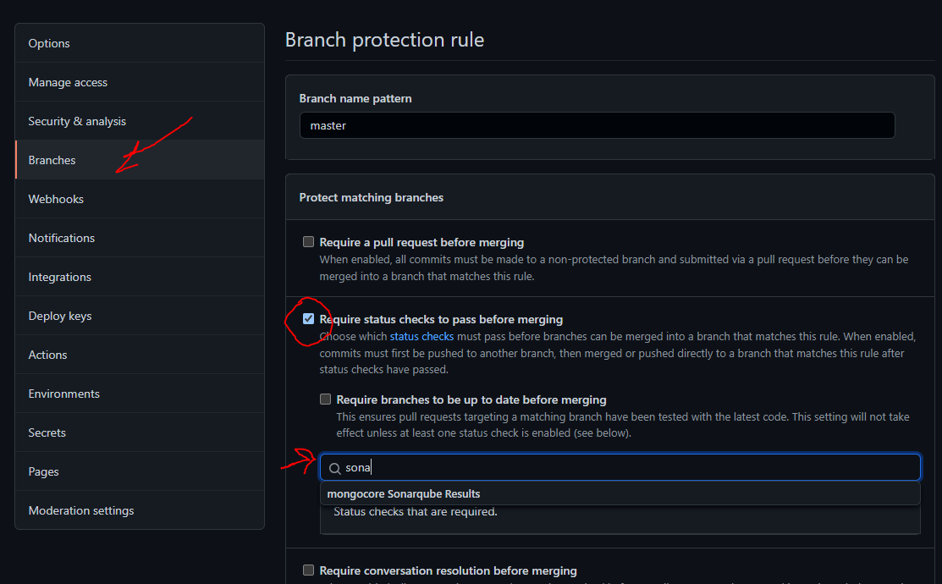
Task: Enable Require branches to be up to date
Action: [x=326, y=399]
